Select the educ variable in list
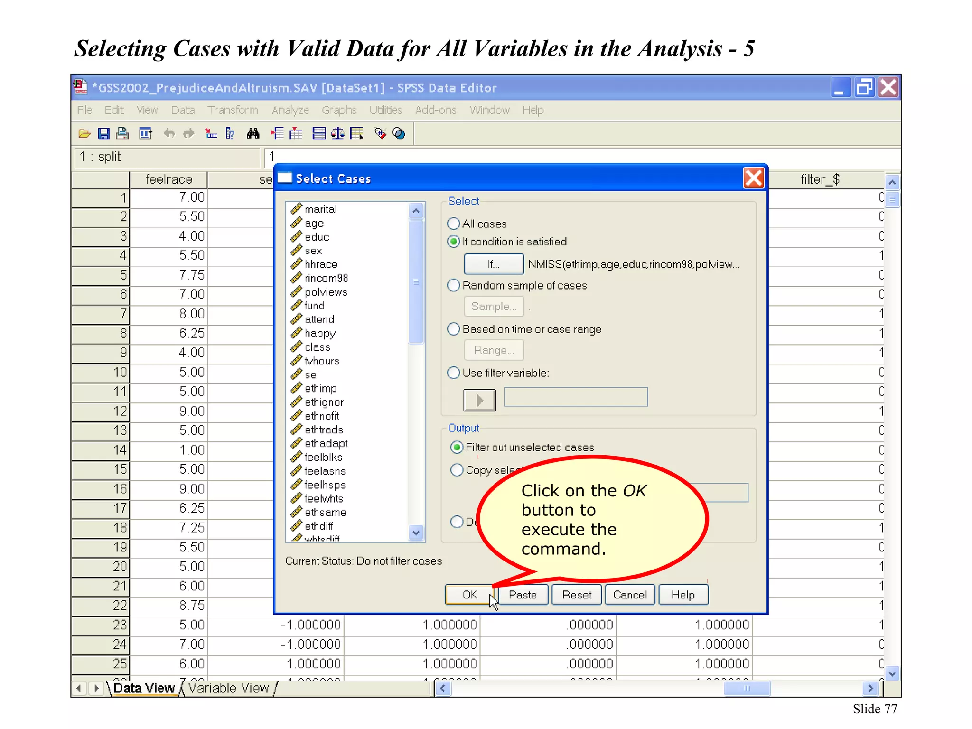972x729 pixels. tap(317, 237)
